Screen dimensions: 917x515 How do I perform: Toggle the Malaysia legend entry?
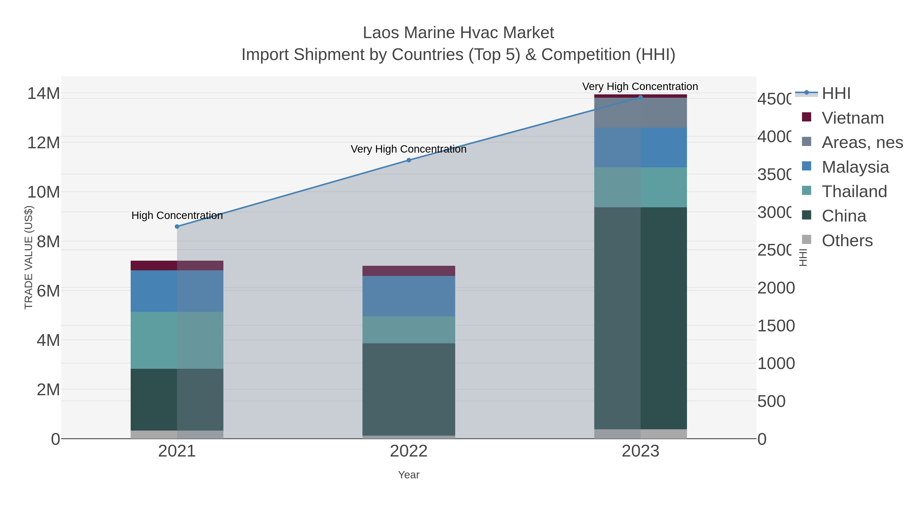[x=845, y=167]
